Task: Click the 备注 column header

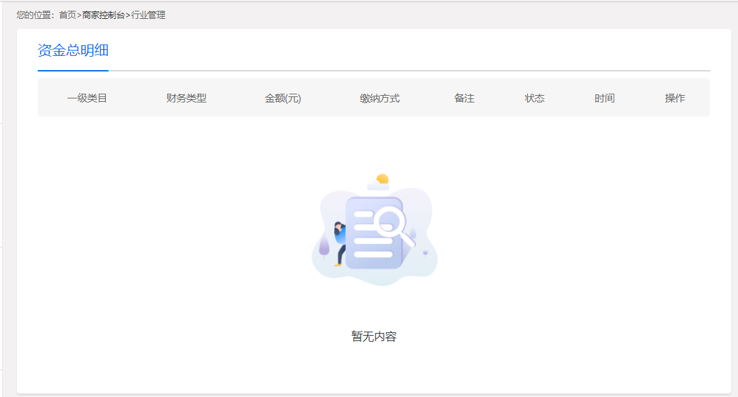Action: 464,98
